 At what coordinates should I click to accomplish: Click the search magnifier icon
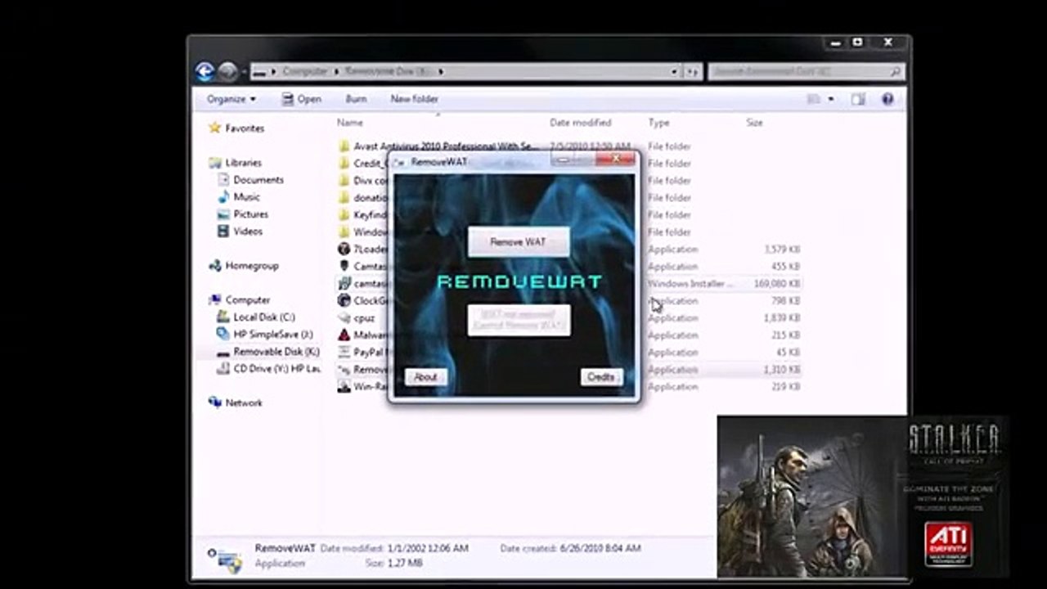tap(895, 72)
